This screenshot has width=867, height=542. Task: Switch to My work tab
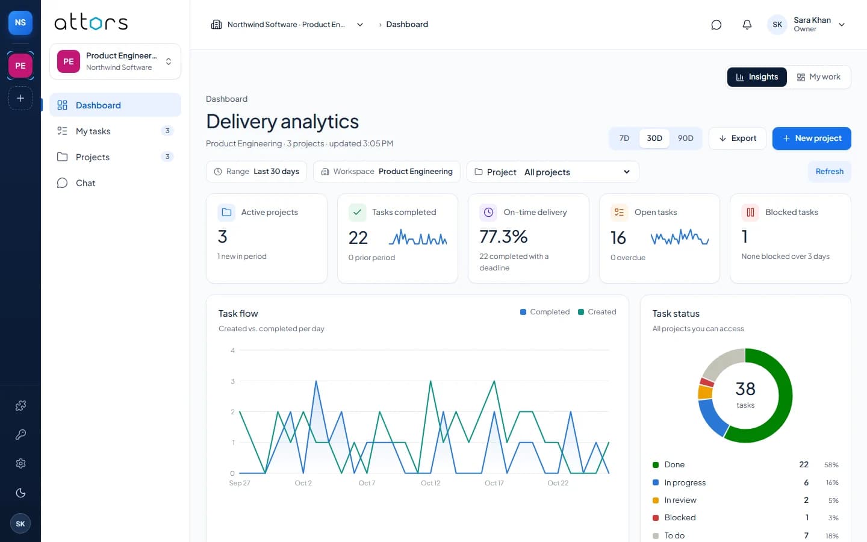point(818,77)
